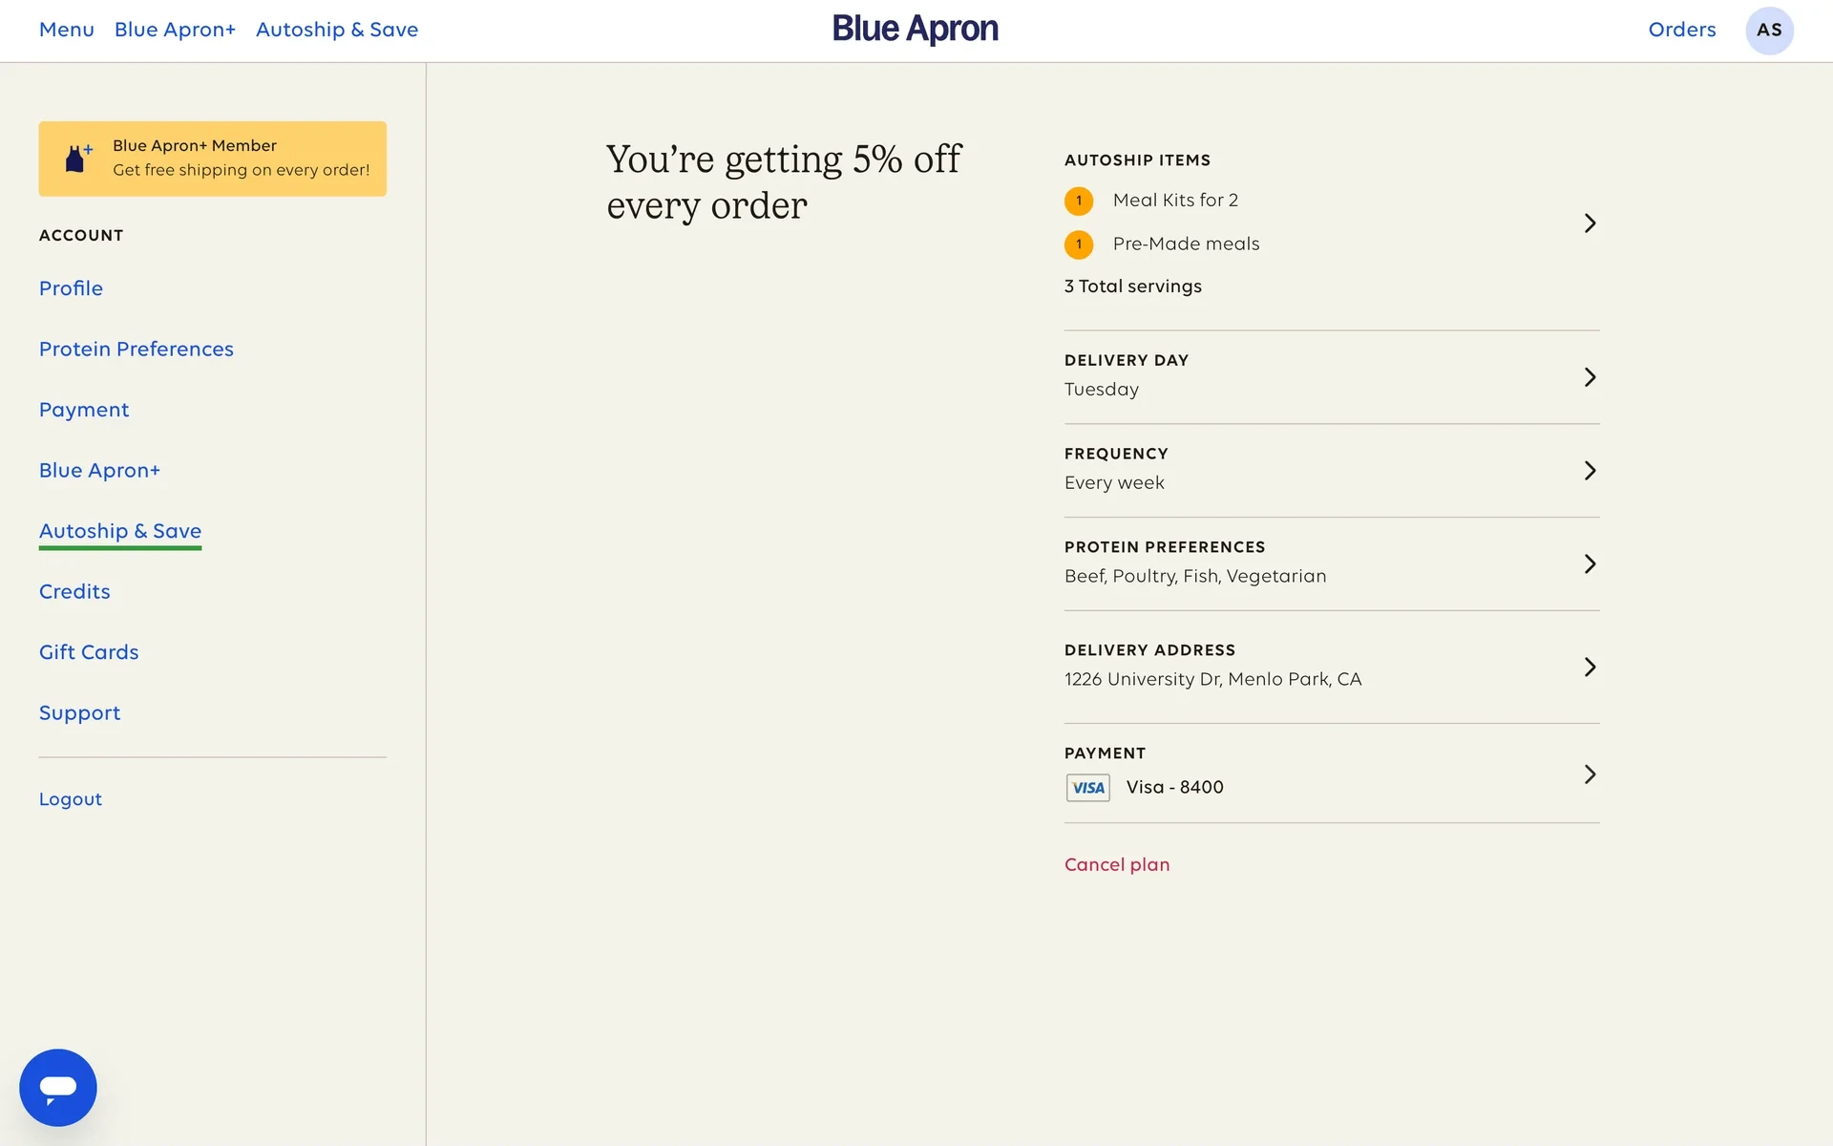Expand the Delivery Address chevron

tap(1590, 667)
